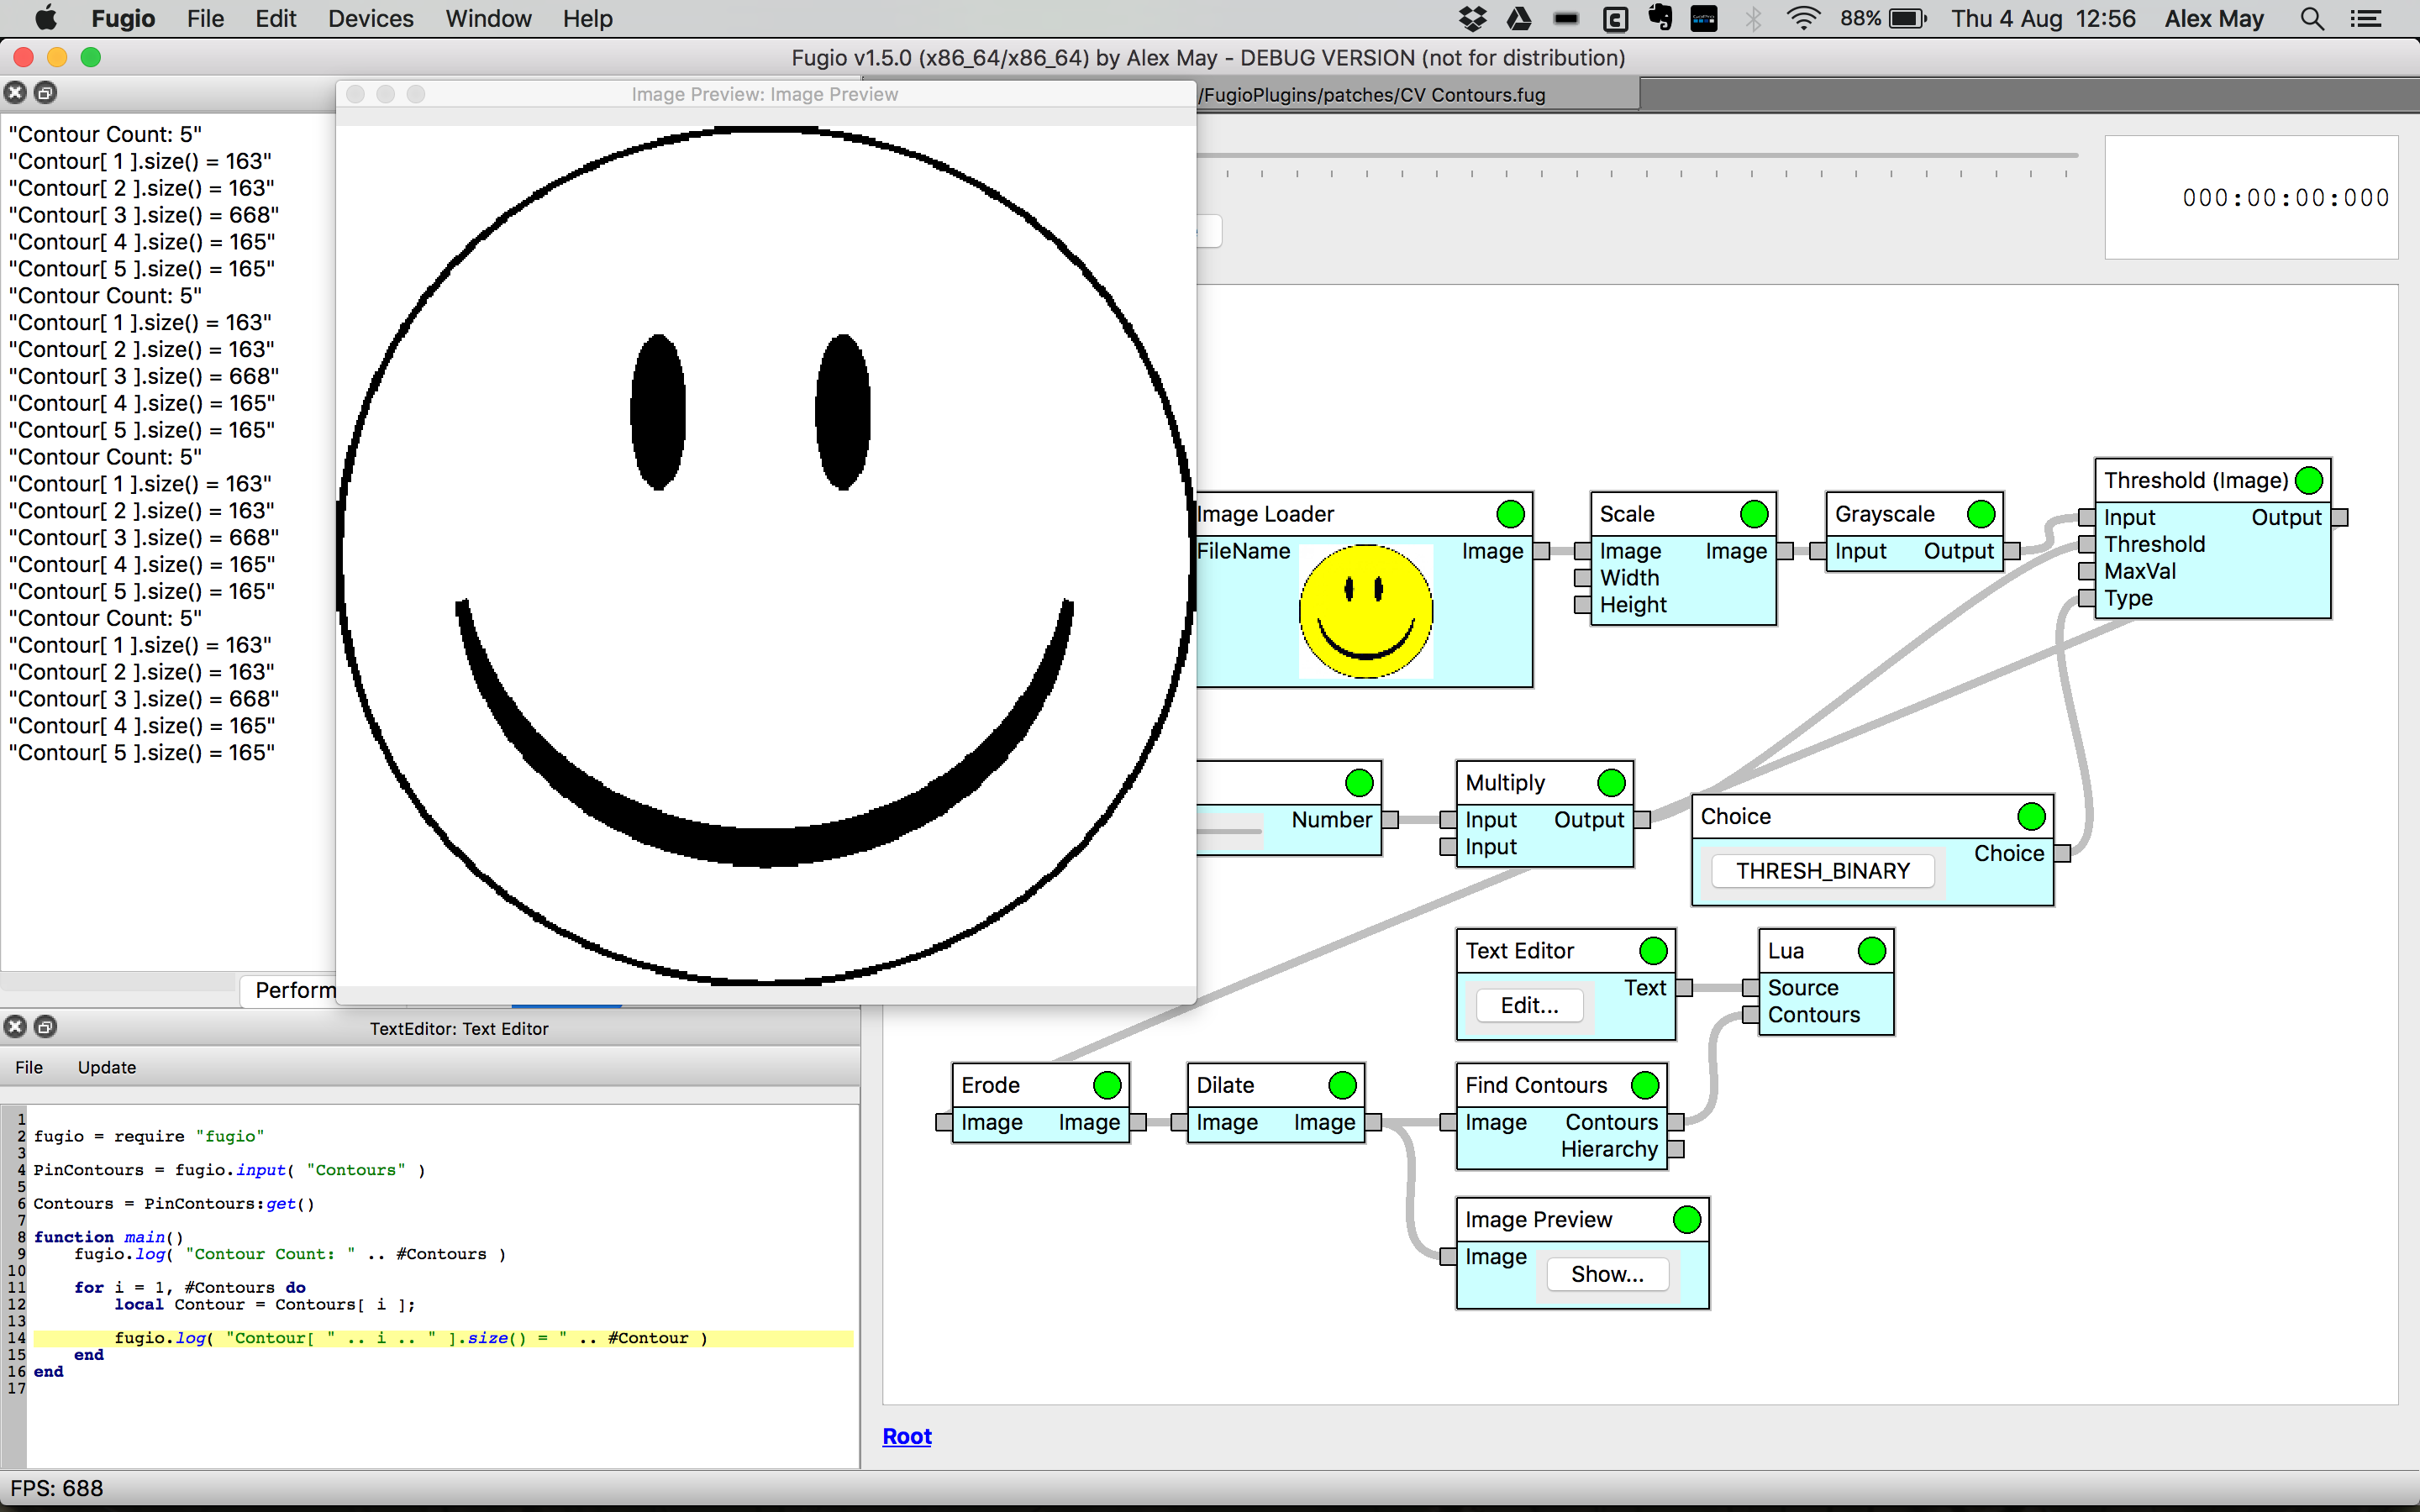Click the Multiply node's green status indicator
The image size is (2420, 1512).
(1611, 783)
